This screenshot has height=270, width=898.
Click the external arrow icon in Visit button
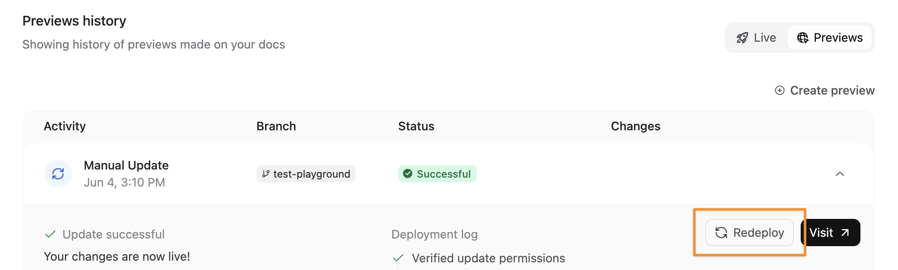[x=845, y=233]
